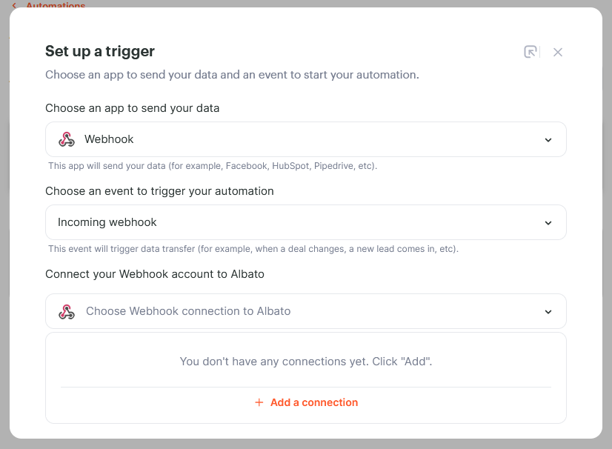Click the Choose an app to send your data label
Image resolution: width=612 pixels, height=449 pixels.
[133, 108]
